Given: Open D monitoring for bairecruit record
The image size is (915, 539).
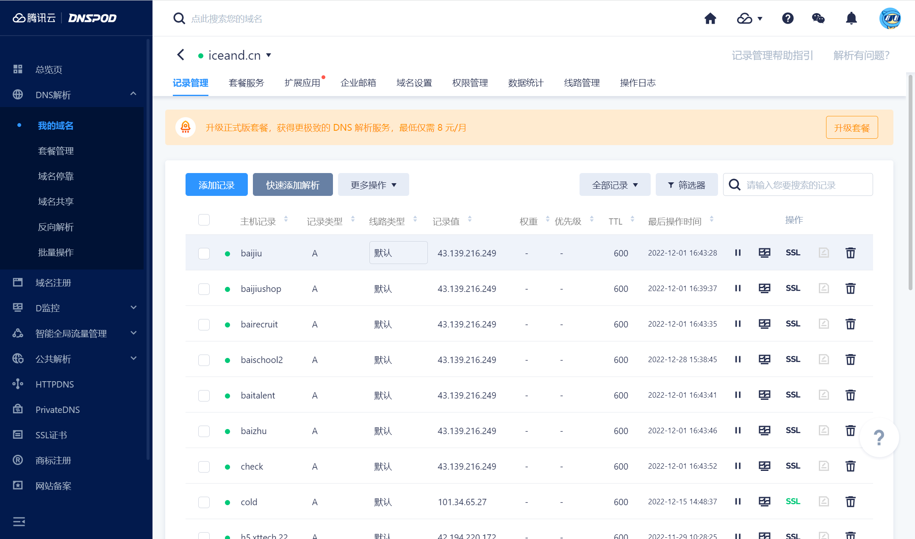Looking at the screenshot, I should pyautogui.click(x=764, y=324).
